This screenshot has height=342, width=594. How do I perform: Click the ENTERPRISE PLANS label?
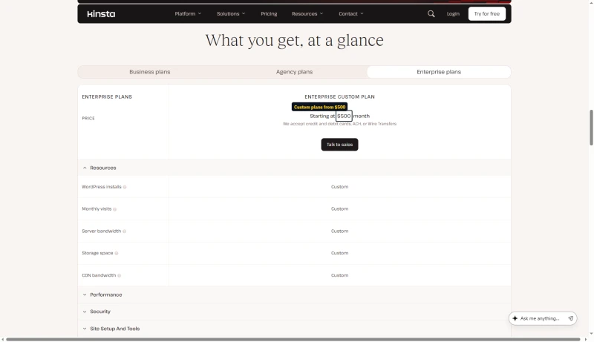coord(107,97)
